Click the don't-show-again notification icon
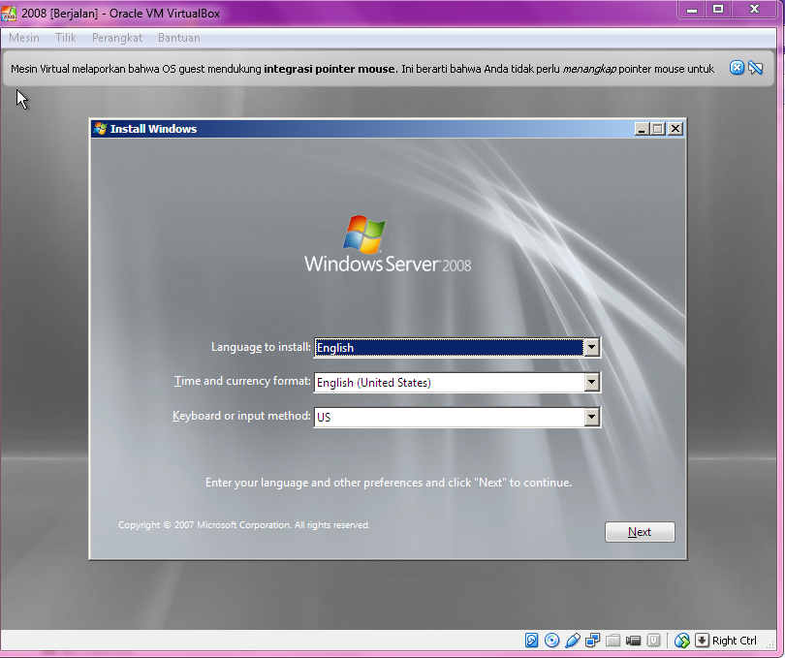785x658 pixels. click(x=756, y=68)
